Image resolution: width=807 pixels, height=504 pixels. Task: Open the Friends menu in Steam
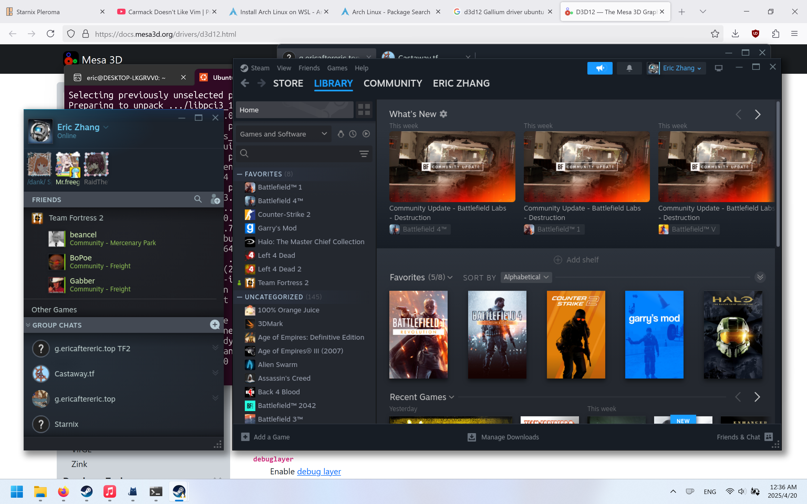pos(309,68)
